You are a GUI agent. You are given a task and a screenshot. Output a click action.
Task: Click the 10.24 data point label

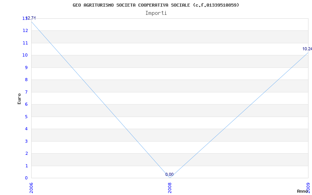pyautogui.click(x=307, y=49)
